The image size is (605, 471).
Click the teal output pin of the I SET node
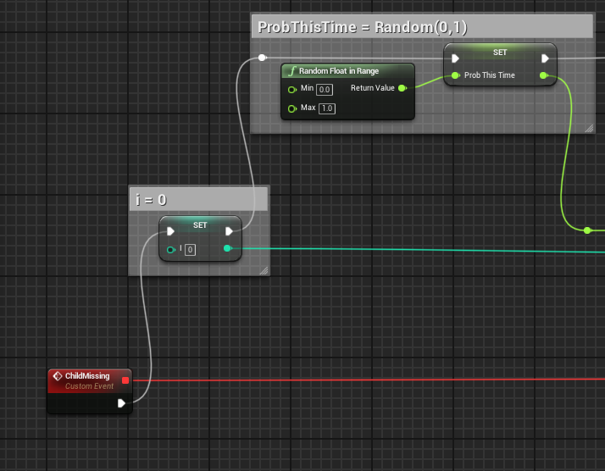click(227, 248)
